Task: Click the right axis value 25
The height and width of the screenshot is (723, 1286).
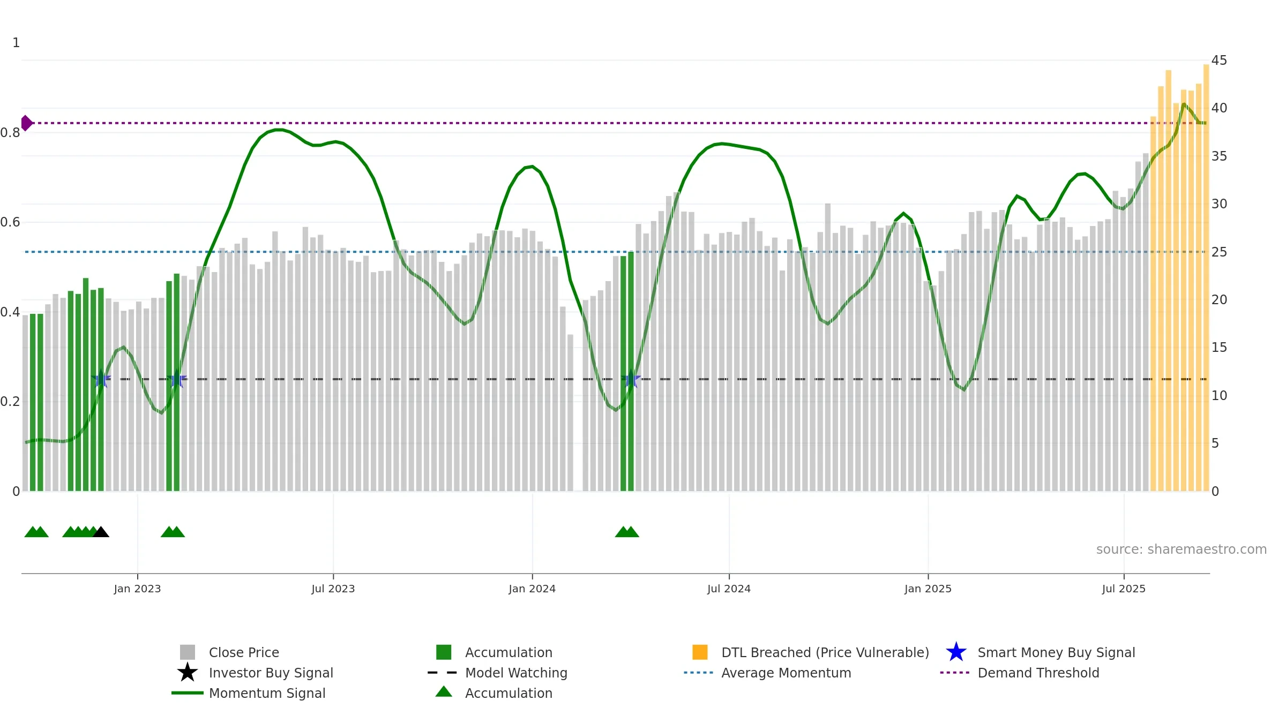Action: pos(1219,252)
